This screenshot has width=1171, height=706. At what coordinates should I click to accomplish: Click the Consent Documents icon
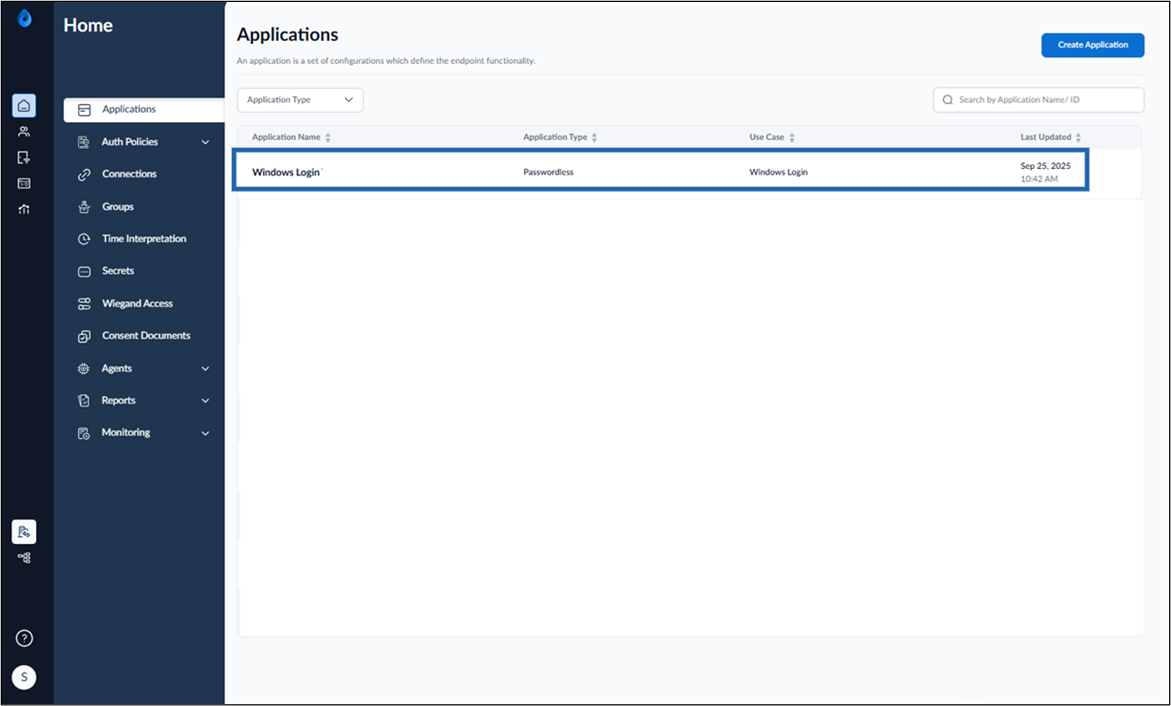[x=84, y=336]
